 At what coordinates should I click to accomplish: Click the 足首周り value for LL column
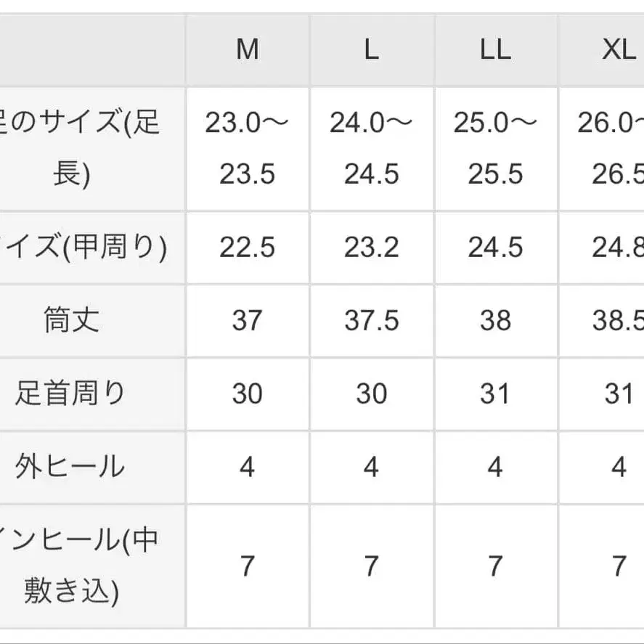tap(495, 394)
